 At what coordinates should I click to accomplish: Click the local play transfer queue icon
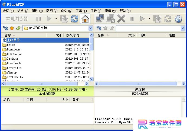click(x=49, y=19)
